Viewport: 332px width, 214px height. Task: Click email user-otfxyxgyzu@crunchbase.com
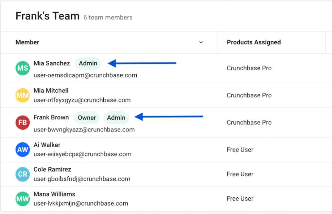coord(82,100)
